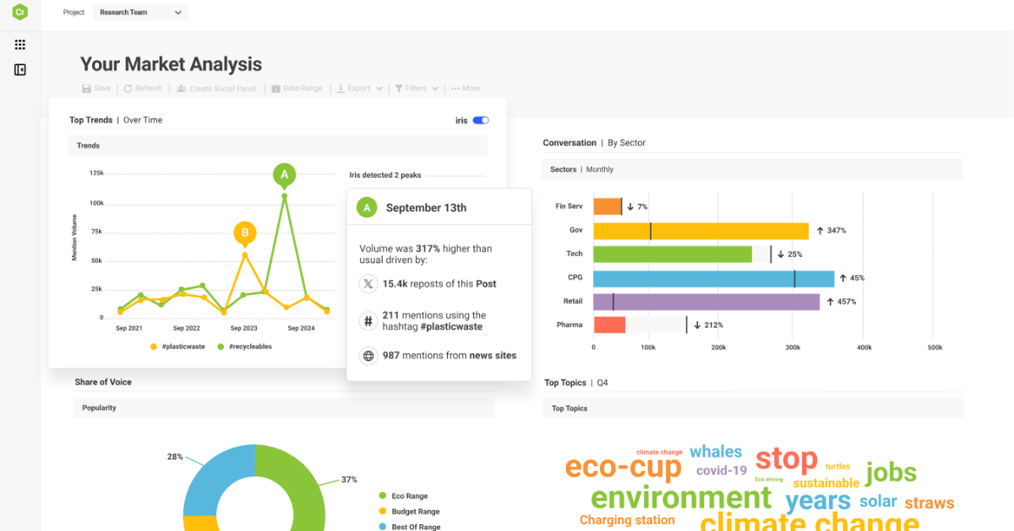The image size is (1014, 531).
Task: Click the Retail purple bar
Action: (x=706, y=302)
